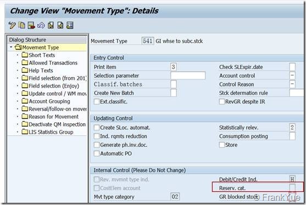Screen dimensions: 306x205
Task: Collapse the Movement Type tree arrow
Action: [x=11, y=47]
